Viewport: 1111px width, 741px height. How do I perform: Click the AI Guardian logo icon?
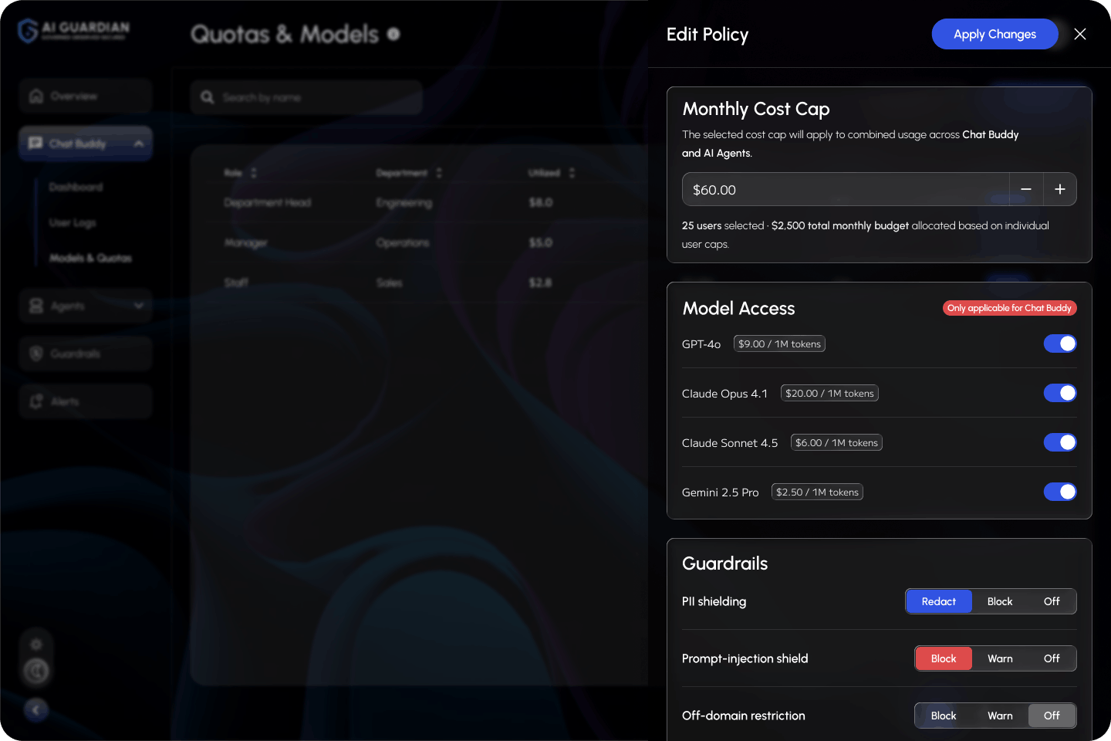click(28, 31)
